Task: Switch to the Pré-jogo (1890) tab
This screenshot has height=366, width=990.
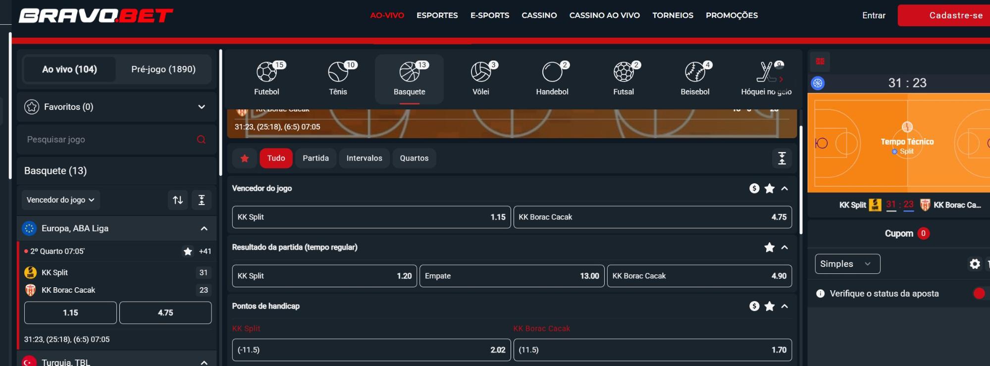Action: pyautogui.click(x=163, y=69)
